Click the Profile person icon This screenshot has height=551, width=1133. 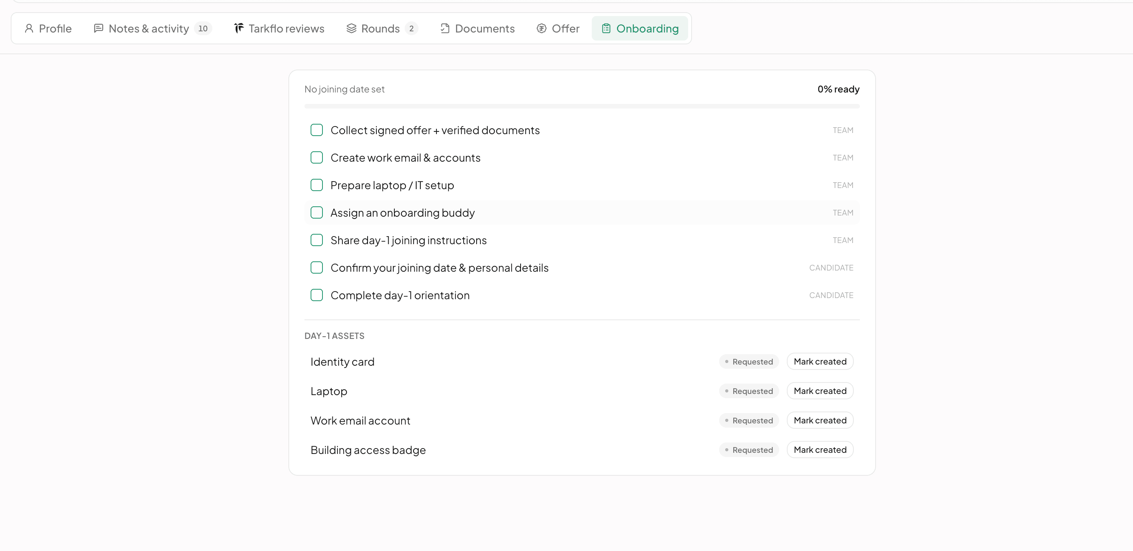click(29, 29)
